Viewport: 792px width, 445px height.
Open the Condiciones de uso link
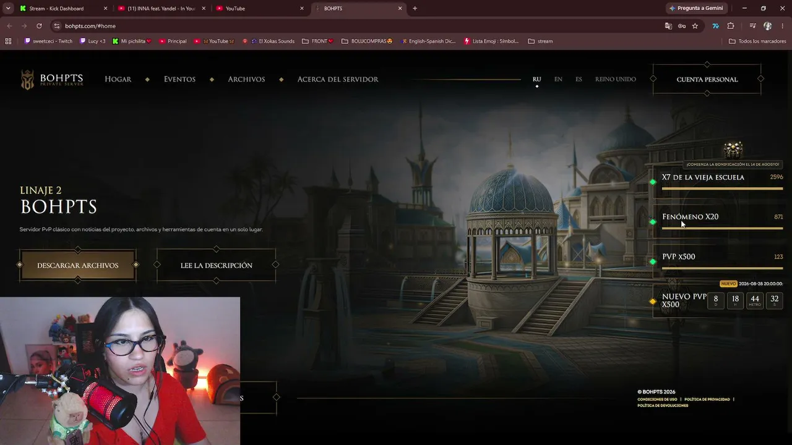pyautogui.click(x=657, y=399)
